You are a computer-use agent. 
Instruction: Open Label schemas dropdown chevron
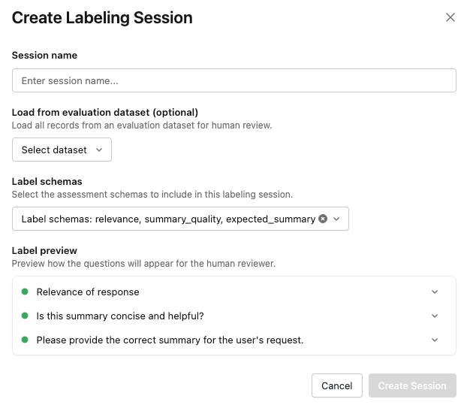pos(337,219)
